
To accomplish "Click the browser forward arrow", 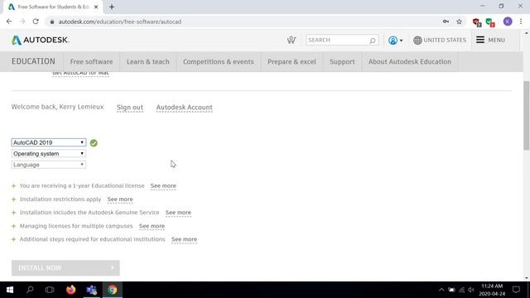I will click(x=22, y=22).
